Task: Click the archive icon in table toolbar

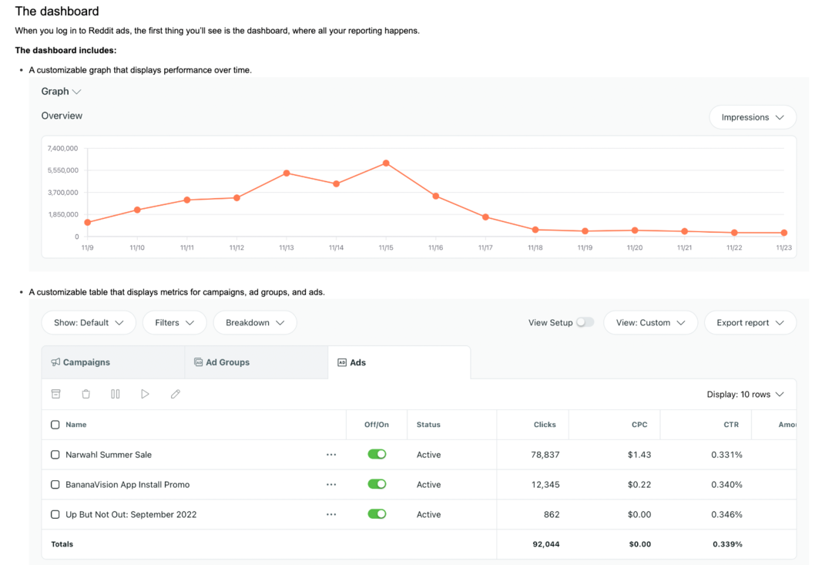Action: [x=56, y=394]
